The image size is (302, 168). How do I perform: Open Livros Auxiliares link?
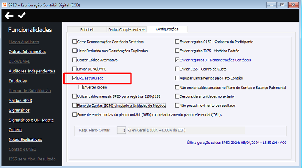24,42
